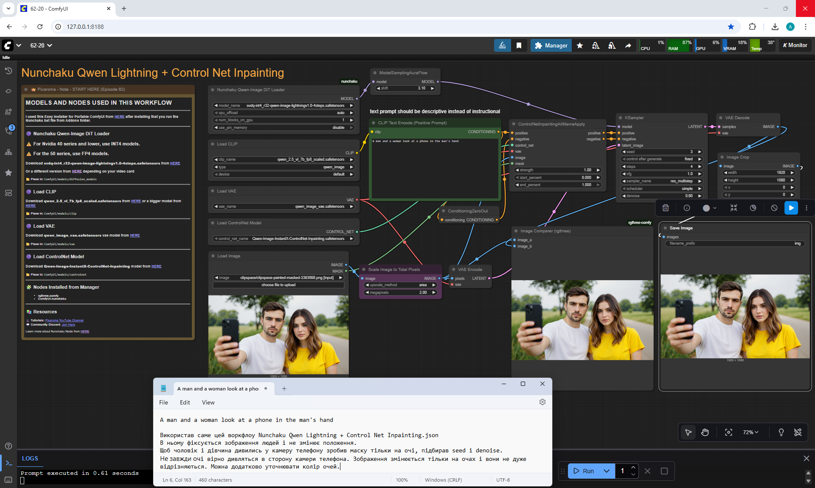Open Notepad's Edit menu
The height and width of the screenshot is (488, 815).
[185, 402]
